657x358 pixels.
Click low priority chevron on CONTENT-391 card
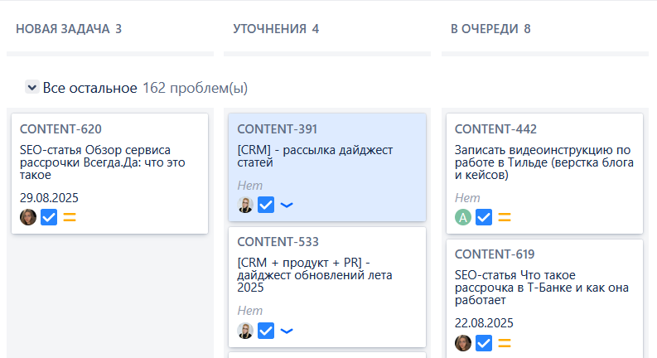coord(287,205)
